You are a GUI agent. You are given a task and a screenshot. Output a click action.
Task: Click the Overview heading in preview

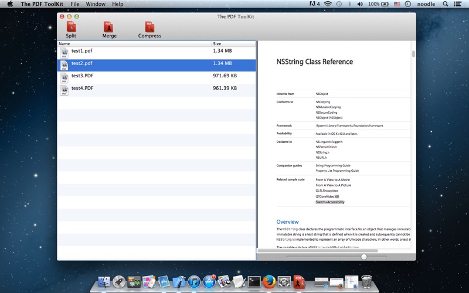287,222
